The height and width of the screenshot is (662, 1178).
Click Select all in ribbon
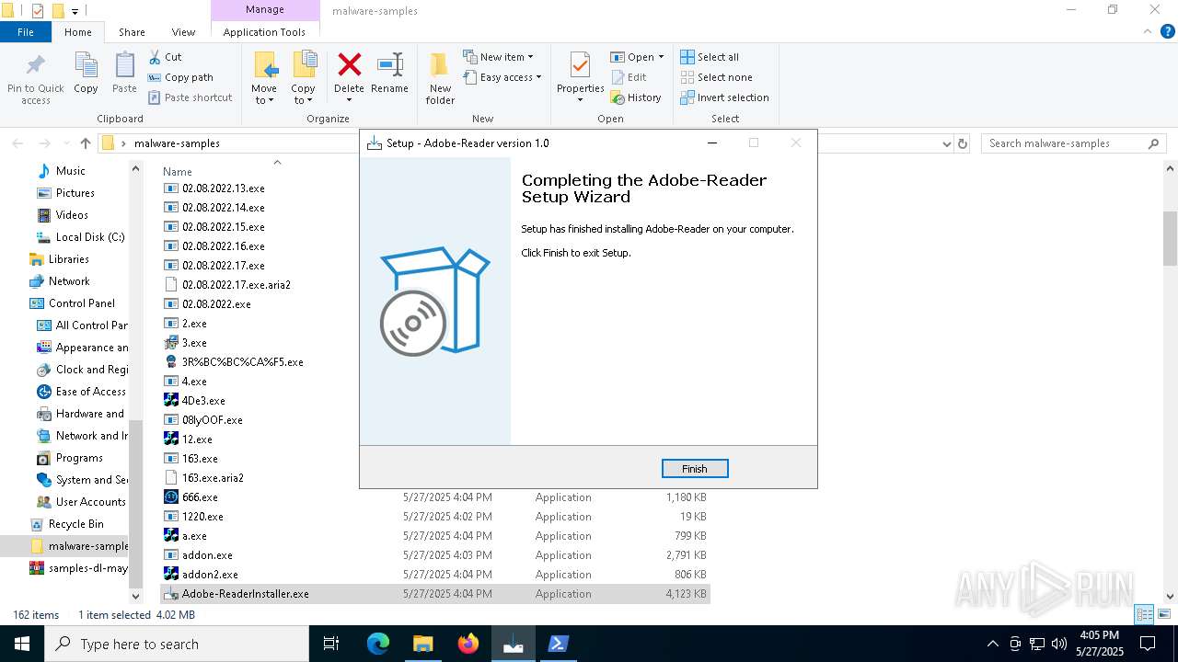click(710, 57)
